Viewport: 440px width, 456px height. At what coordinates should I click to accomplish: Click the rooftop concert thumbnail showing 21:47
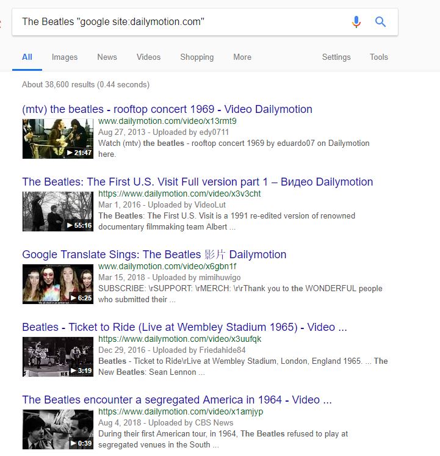pyautogui.click(x=57, y=139)
